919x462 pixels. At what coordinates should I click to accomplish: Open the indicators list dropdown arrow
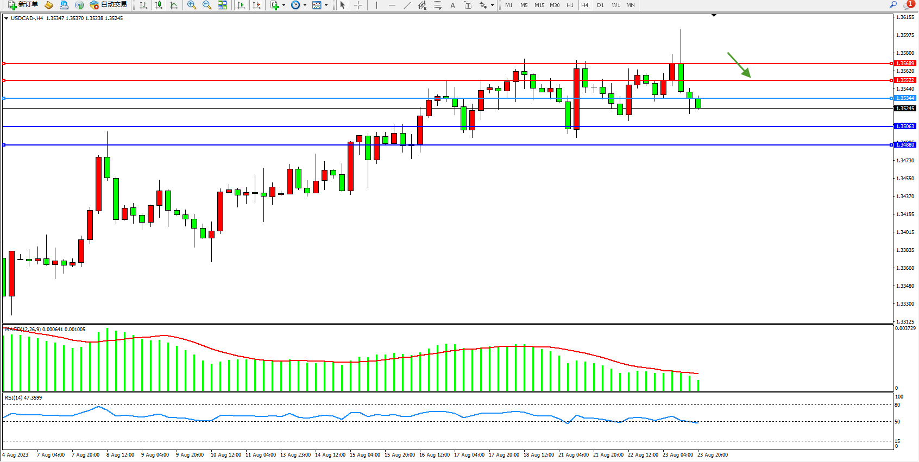[x=284, y=5]
